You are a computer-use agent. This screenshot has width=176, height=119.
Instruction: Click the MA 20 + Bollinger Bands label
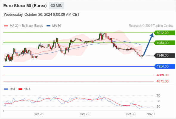pyautogui.click(x=26, y=26)
